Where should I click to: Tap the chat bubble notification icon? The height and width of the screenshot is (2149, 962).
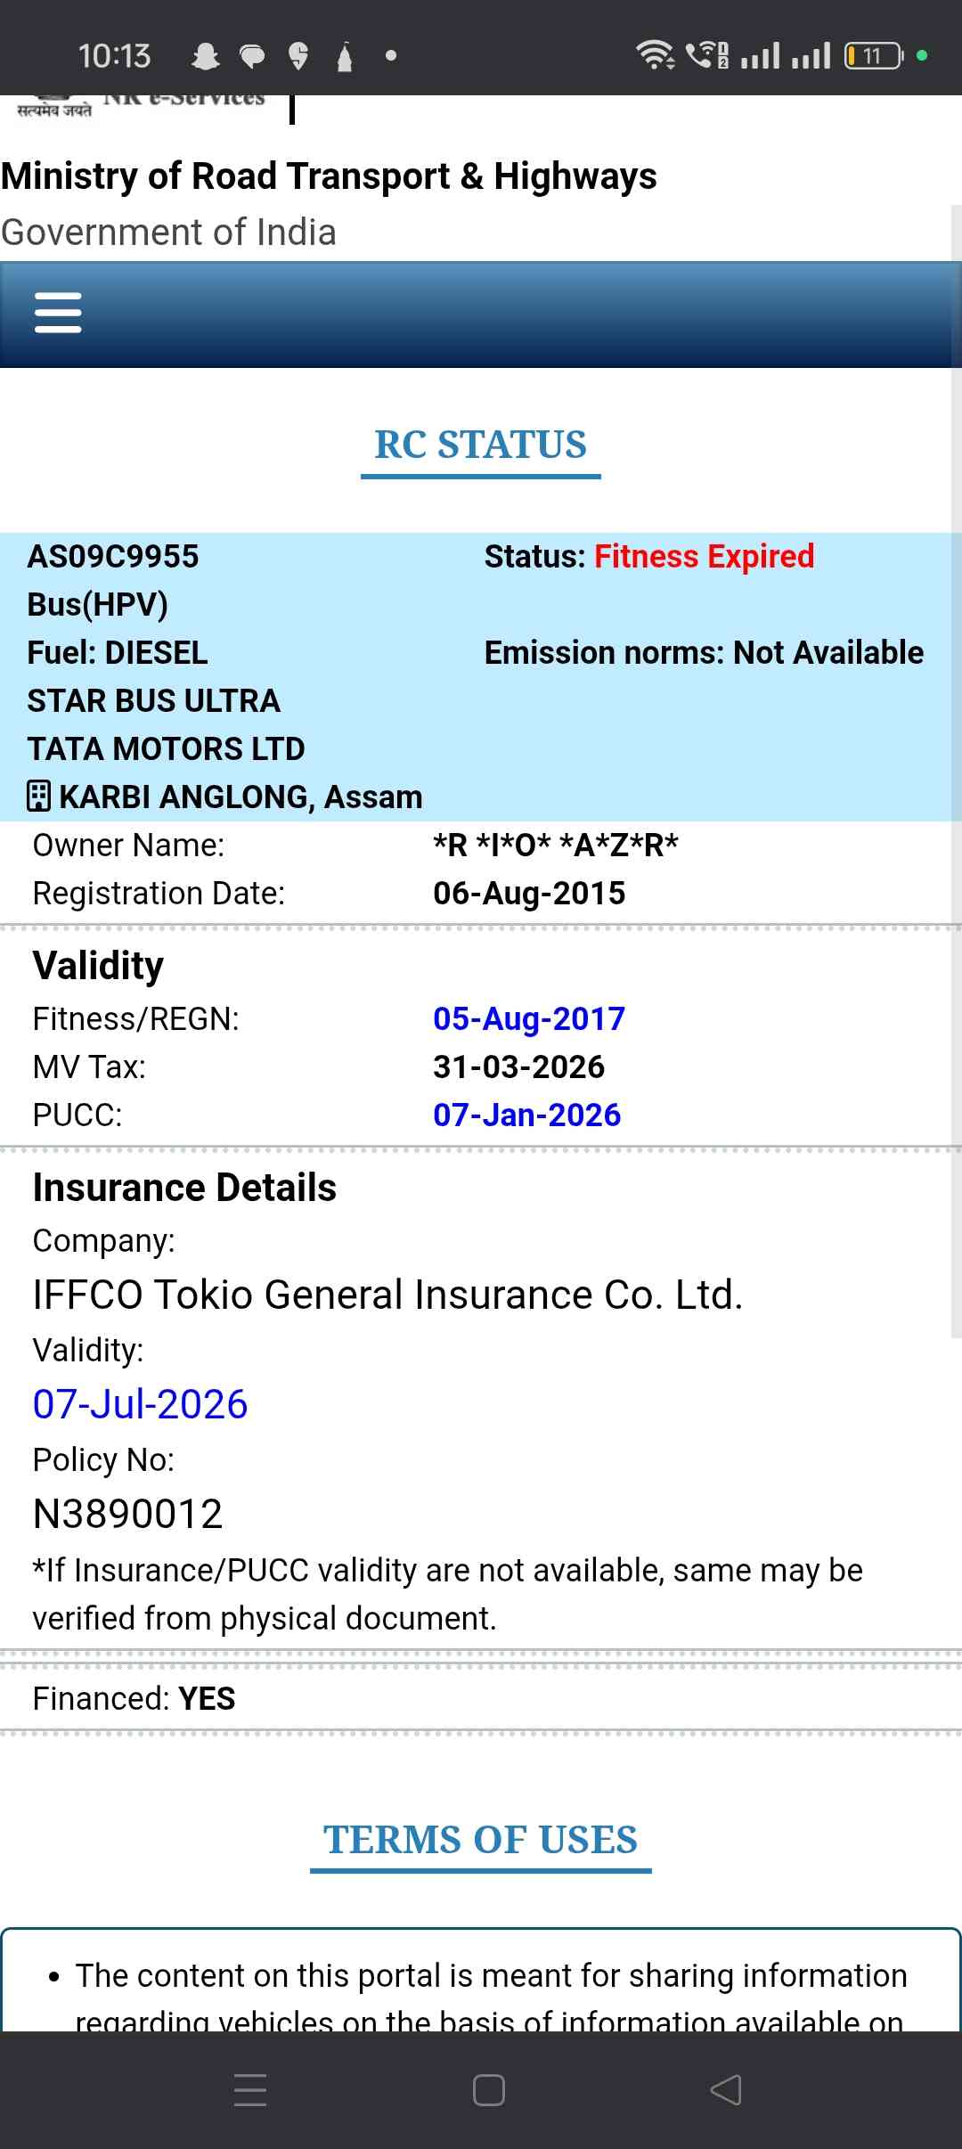253,57
